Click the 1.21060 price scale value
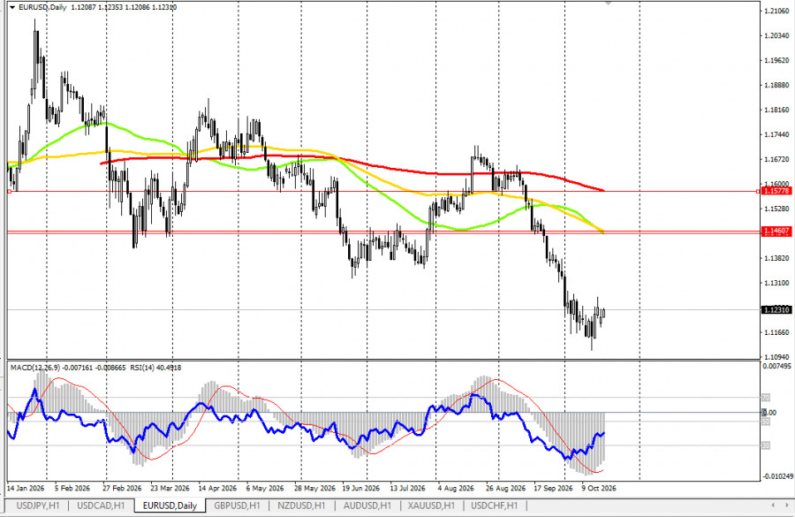 pos(776,11)
